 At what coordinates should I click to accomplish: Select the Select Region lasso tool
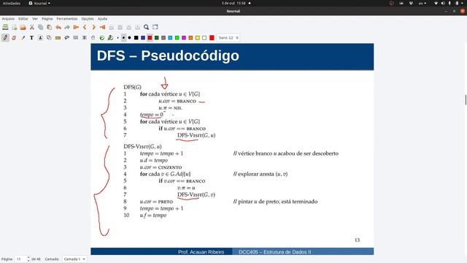(67, 38)
